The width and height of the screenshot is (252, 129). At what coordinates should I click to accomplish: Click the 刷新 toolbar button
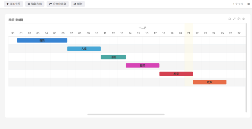pos(78,4)
